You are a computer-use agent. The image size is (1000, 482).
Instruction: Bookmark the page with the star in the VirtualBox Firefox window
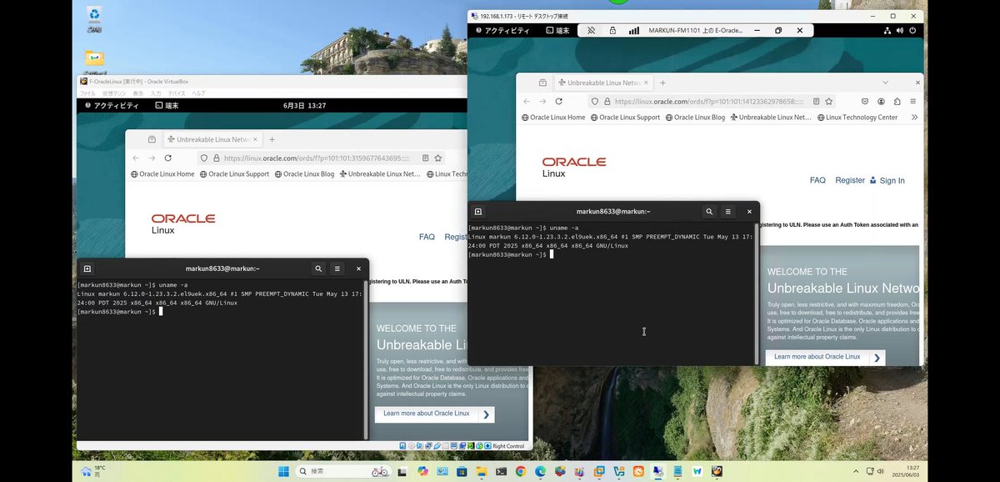[438, 158]
